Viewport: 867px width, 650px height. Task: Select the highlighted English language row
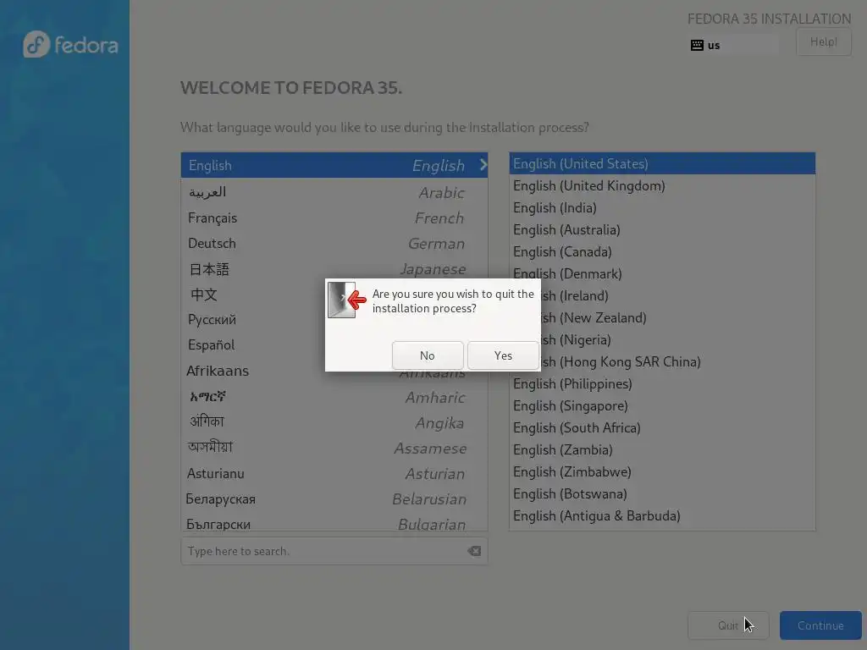[334, 165]
